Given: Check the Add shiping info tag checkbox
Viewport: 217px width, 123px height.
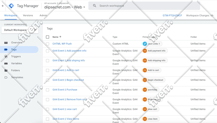Looking at the screenshot, I should 48,60.
